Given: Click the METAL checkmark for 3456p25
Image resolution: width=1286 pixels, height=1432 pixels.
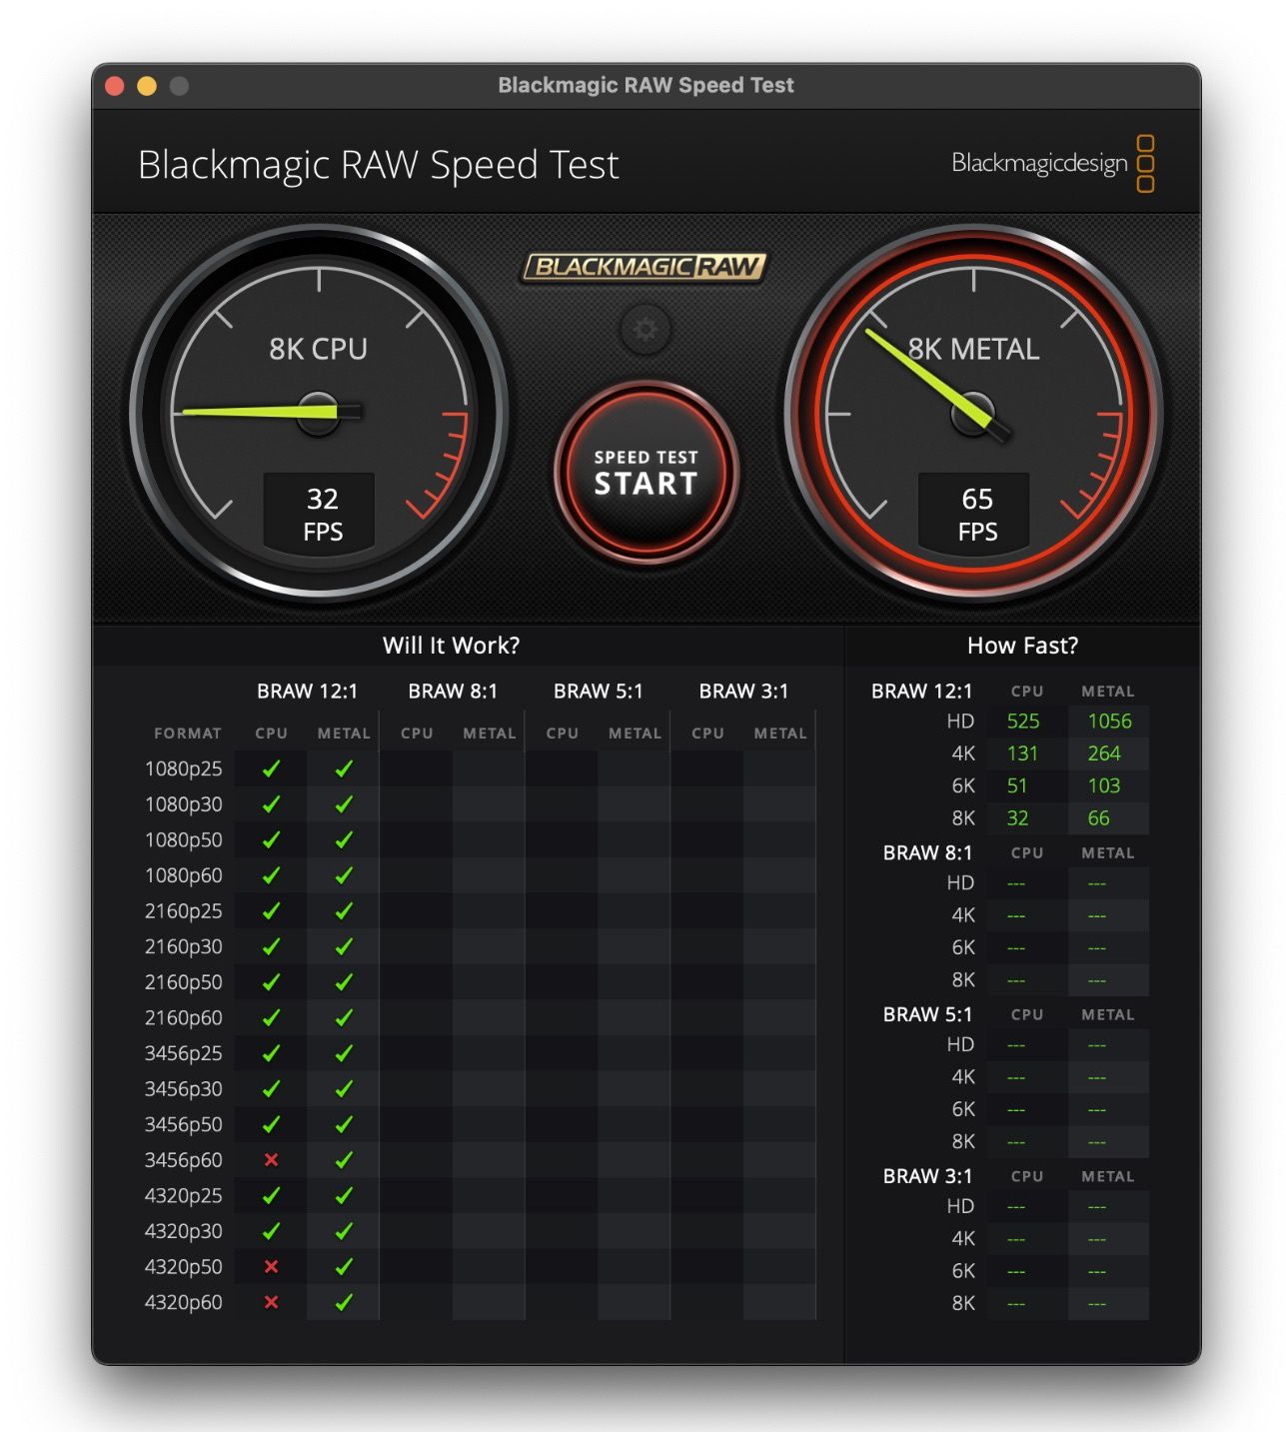Looking at the screenshot, I should pyautogui.click(x=344, y=1053).
